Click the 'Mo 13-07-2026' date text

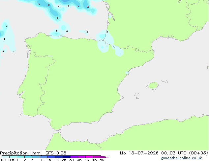(x=139, y=153)
